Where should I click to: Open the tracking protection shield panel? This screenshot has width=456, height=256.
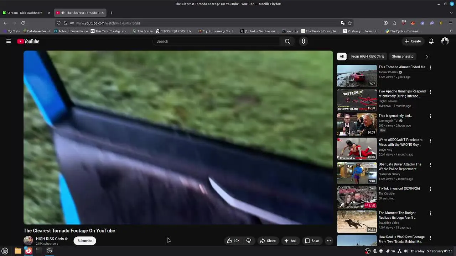[59, 23]
